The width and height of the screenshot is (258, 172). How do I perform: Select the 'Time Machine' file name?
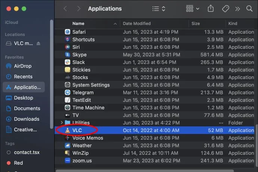(x=88, y=107)
